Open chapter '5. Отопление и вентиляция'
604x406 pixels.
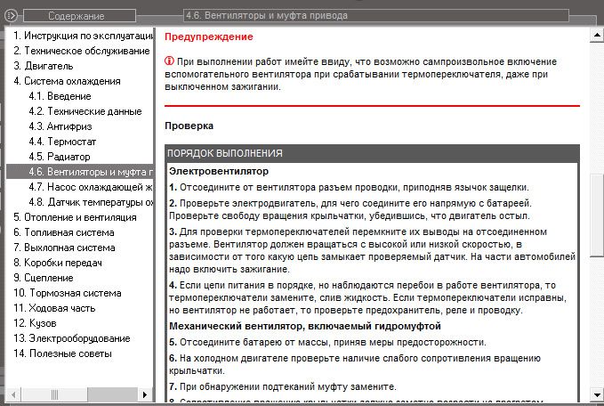[x=75, y=217]
